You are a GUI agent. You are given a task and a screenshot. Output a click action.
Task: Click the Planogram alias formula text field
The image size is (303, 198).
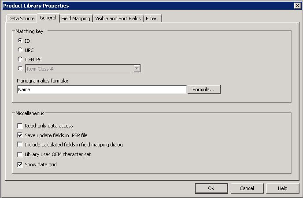pyautogui.click(x=102, y=90)
